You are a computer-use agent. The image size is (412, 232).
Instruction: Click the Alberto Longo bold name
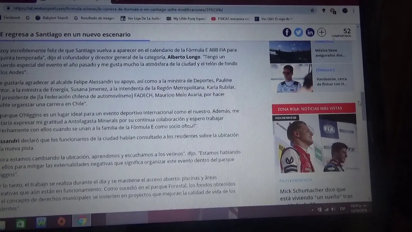pos(184,57)
